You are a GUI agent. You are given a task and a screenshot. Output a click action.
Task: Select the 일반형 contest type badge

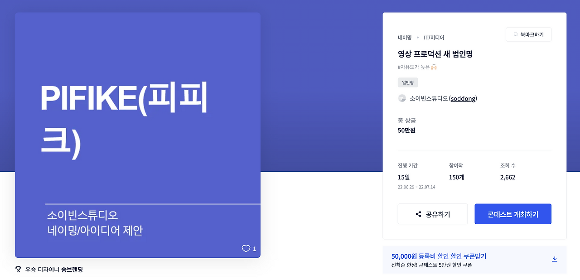tap(407, 82)
